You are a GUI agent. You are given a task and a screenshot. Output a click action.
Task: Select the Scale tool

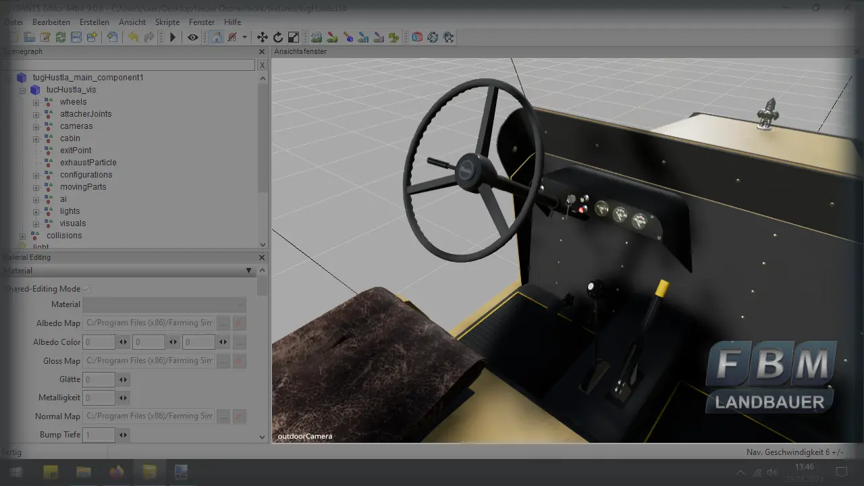click(x=294, y=37)
